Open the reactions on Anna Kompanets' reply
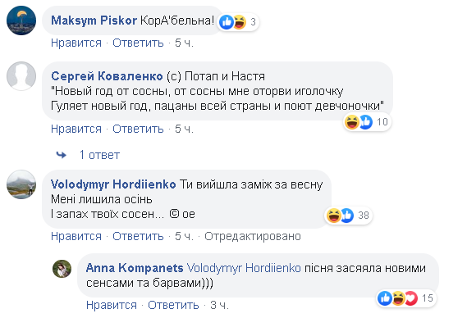Image resolution: width=467 pixels, height=318 pixels. [x=406, y=298]
